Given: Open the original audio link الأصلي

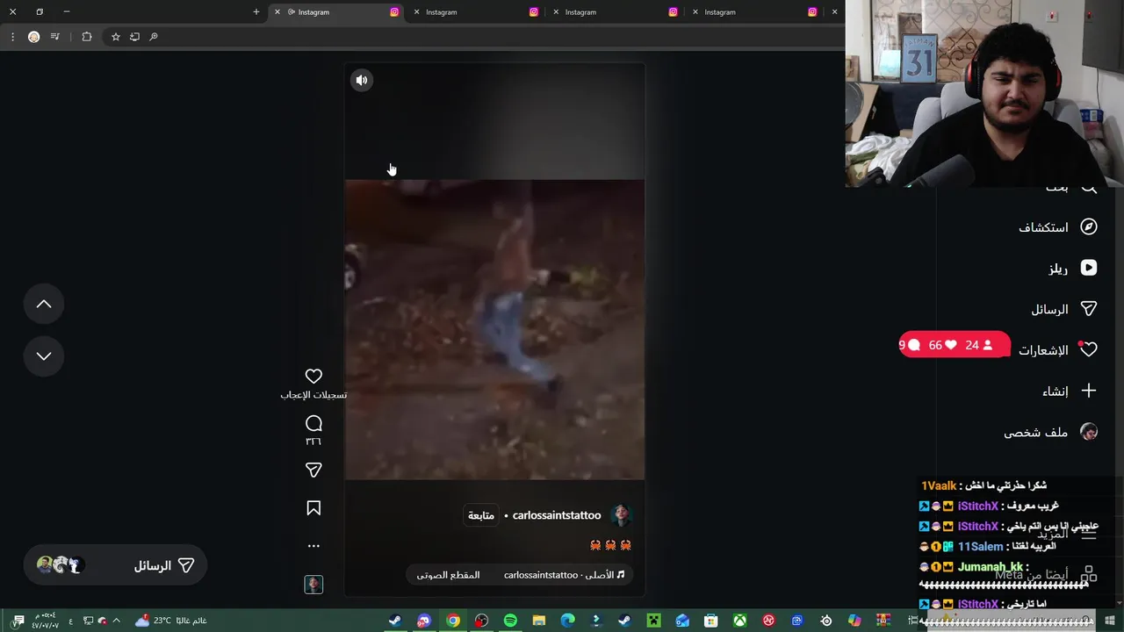Looking at the screenshot, I should point(565,575).
